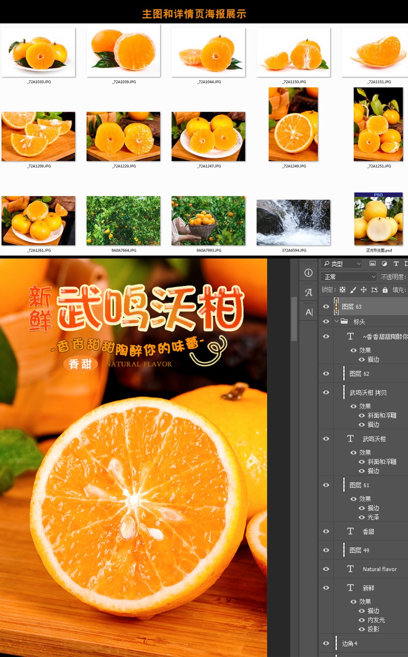This screenshot has width=408, height=657.
Task: Hide the 标头 group
Action: pyautogui.click(x=326, y=321)
